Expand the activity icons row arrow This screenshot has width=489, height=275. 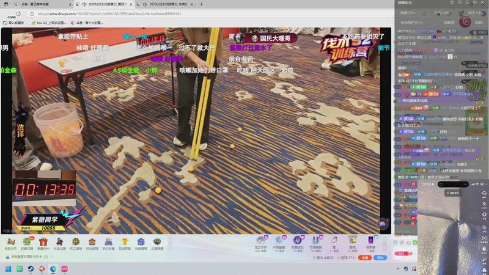(x=170, y=244)
